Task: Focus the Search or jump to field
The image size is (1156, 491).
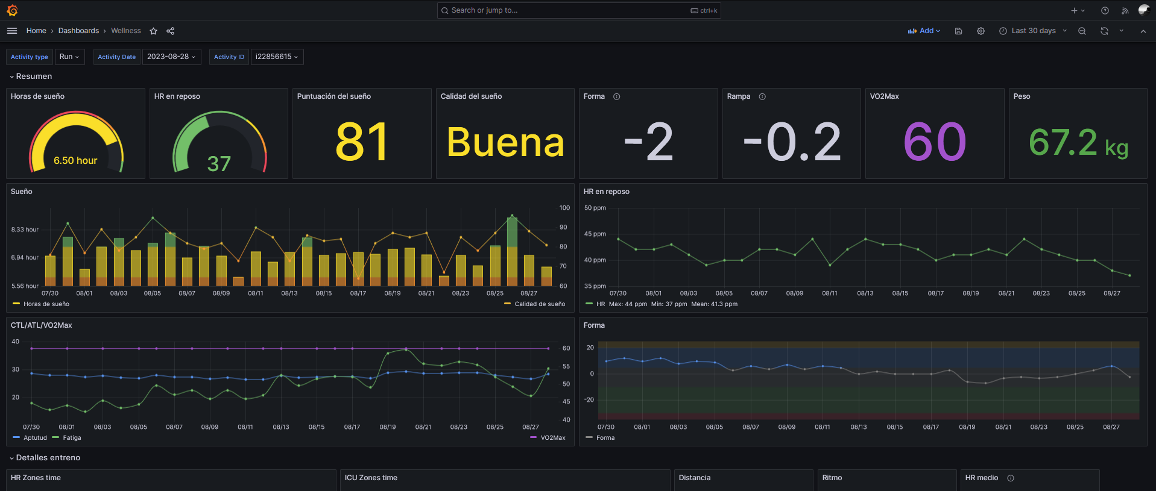Action: (x=579, y=10)
